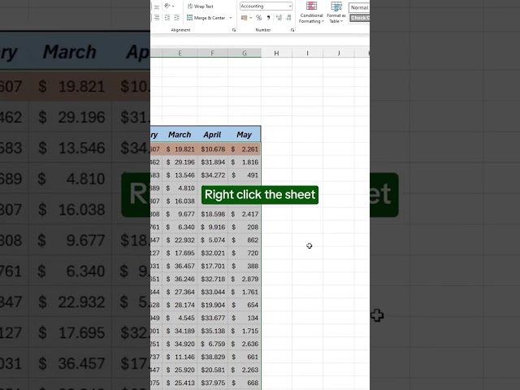Select the cell showing 22.932
Viewport: 520px width, 390px height.
(x=180, y=240)
